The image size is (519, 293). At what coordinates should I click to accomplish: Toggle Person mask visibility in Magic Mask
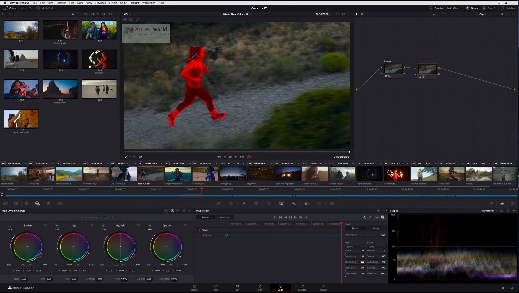(199, 230)
